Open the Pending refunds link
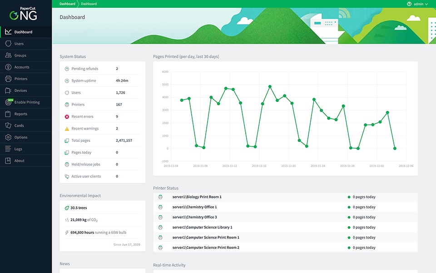 pyautogui.click(x=84, y=69)
